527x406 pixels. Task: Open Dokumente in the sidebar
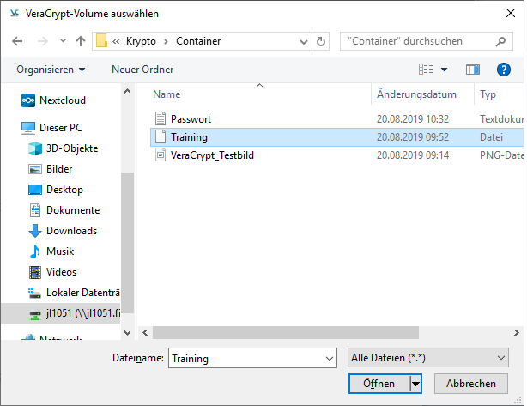73,210
